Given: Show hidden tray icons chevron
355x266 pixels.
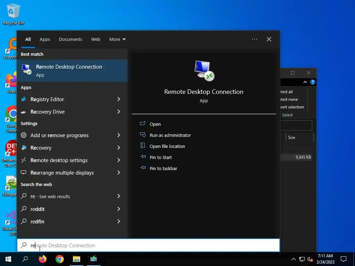Looking at the screenshot, I should point(293,259).
